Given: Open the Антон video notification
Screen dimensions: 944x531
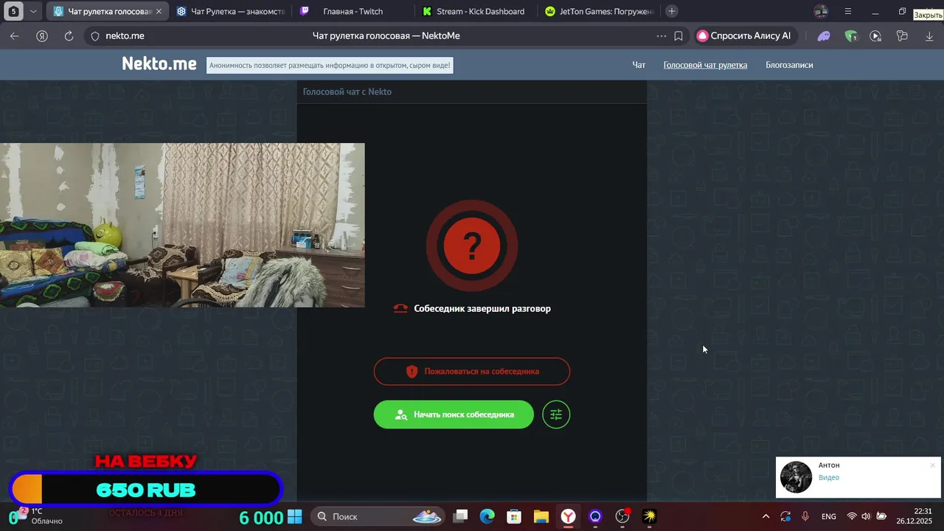Looking at the screenshot, I should click(x=858, y=477).
